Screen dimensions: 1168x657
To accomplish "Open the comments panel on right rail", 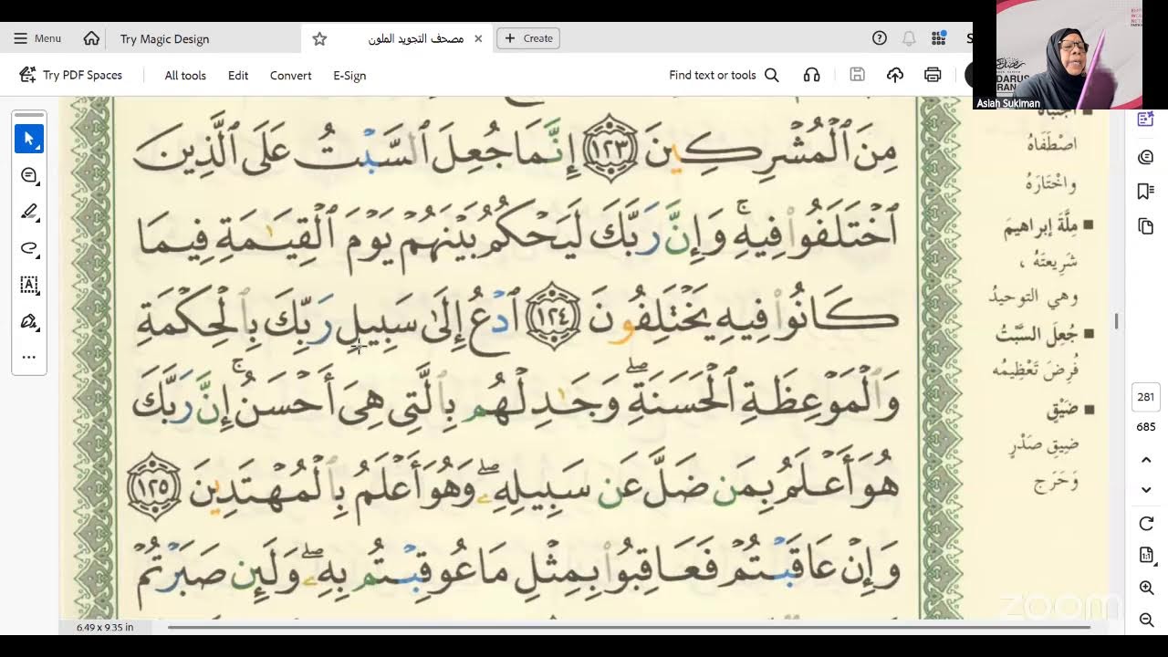I will (1146, 157).
